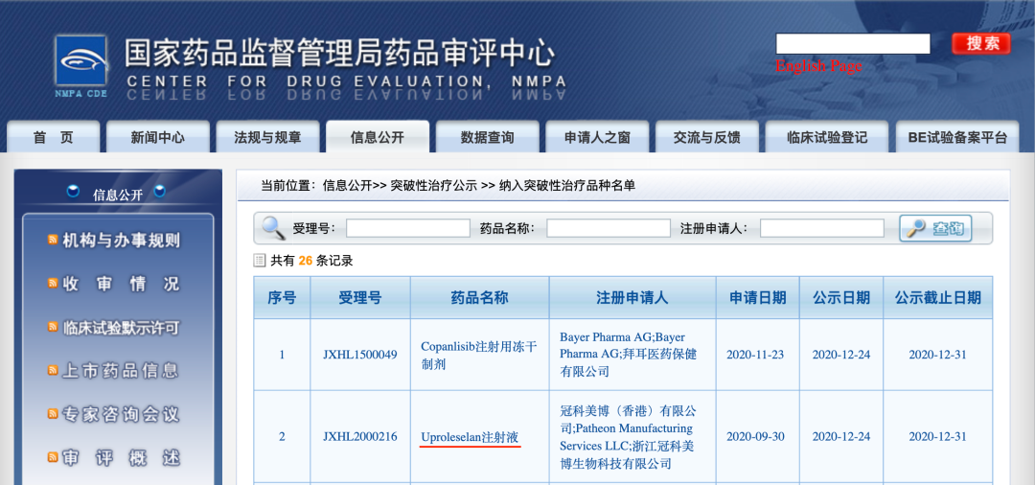
Task: Open the BE试验备案平台 tab
Action: pyautogui.click(x=957, y=137)
